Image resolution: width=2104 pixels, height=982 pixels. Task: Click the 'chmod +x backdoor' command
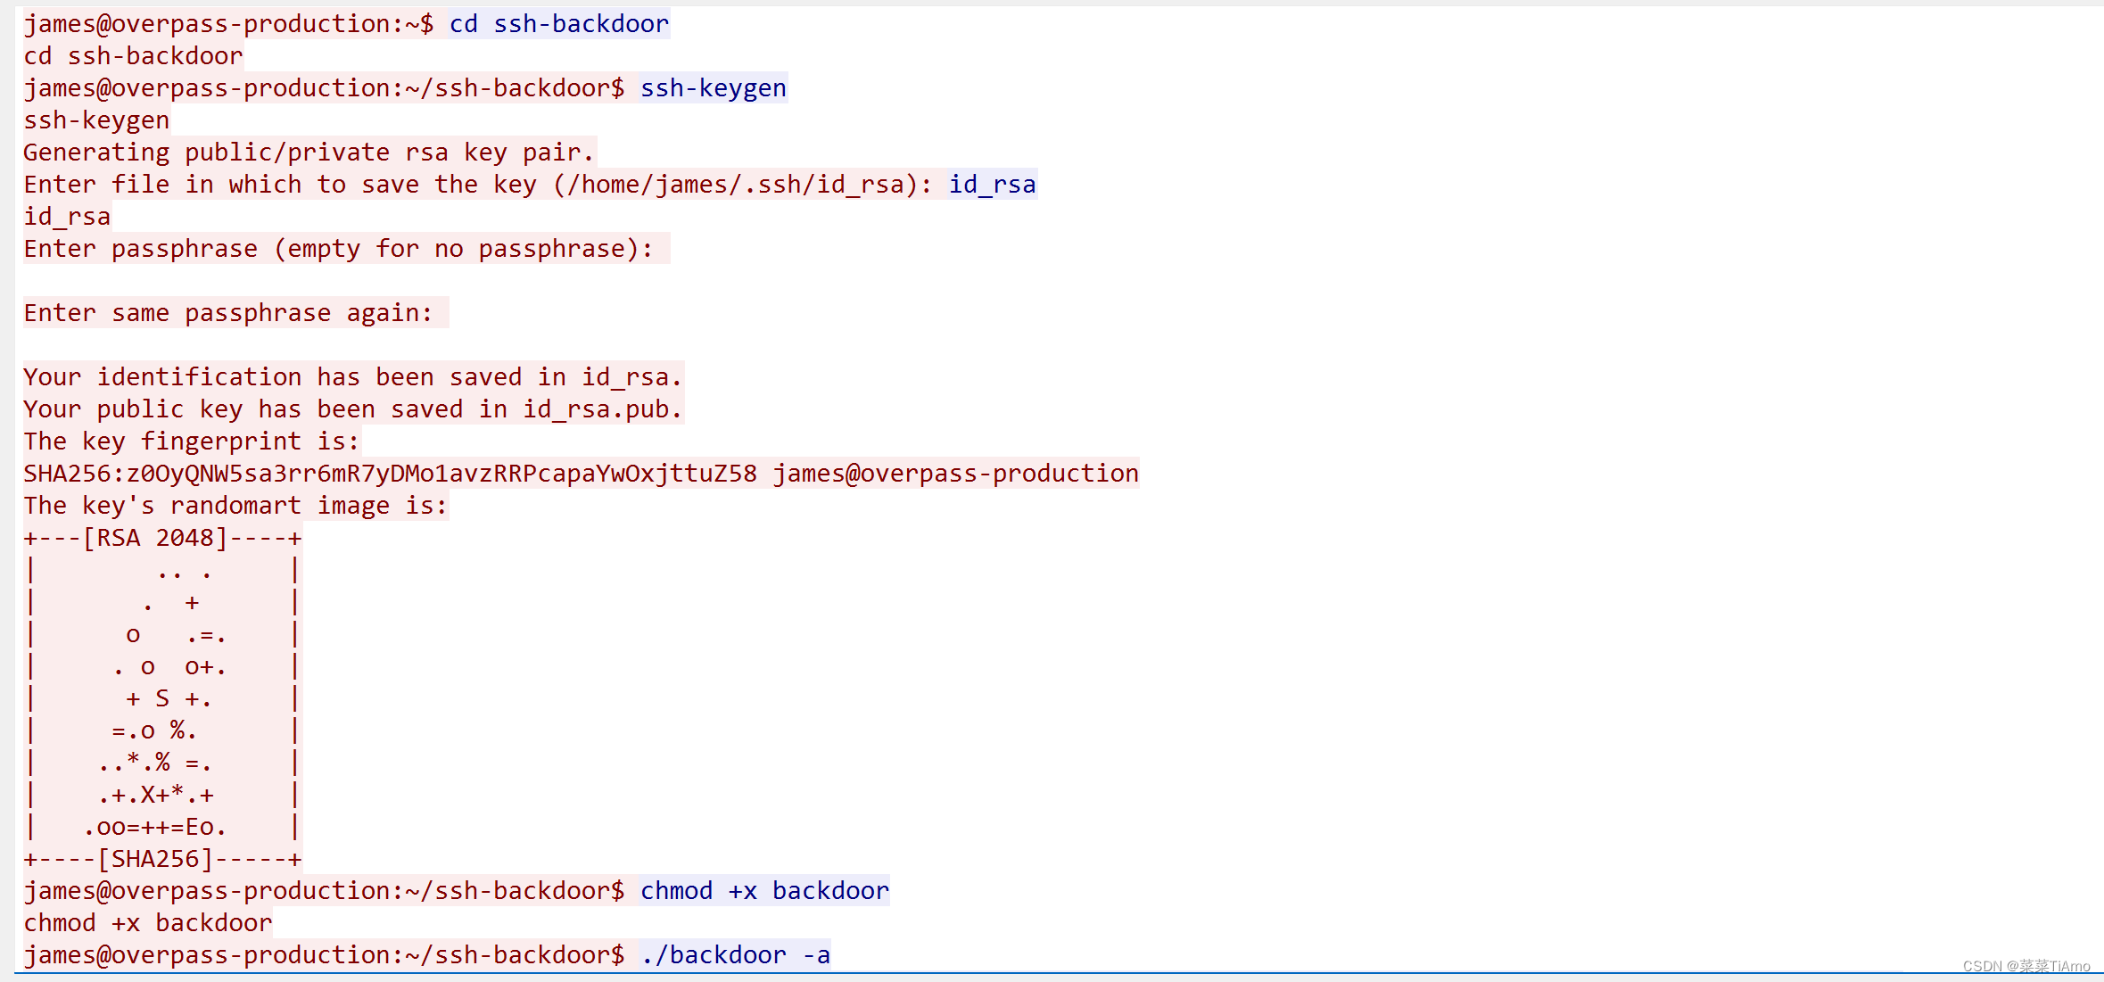(764, 891)
